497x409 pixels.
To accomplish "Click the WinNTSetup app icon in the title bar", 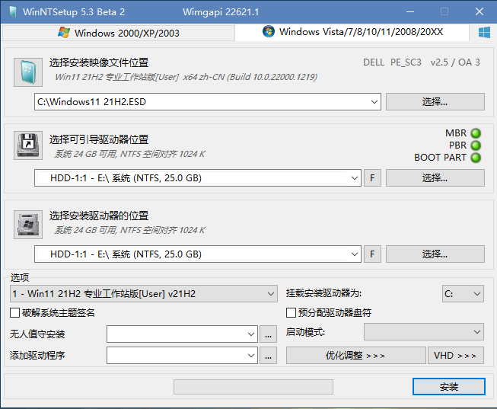I will click(13, 11).
